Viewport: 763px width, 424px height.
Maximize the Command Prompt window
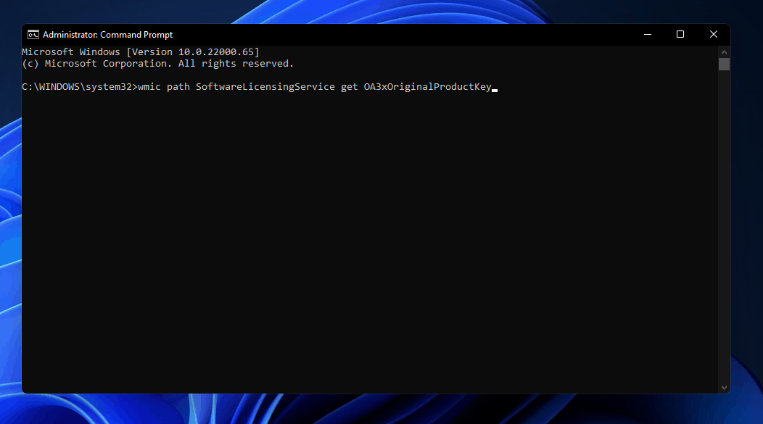click(680, 35)
